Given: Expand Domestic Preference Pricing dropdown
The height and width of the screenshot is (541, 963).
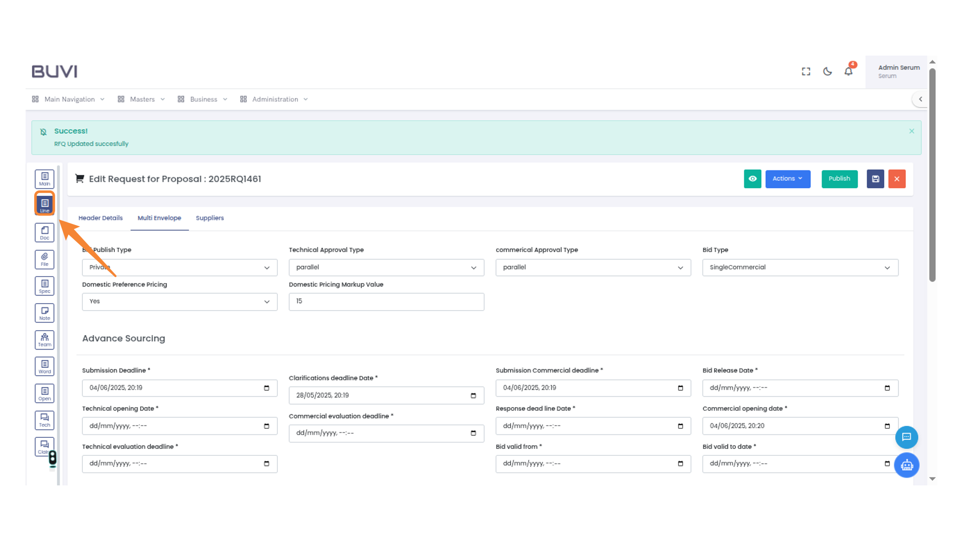Looking at the screenshot, I should [x=180, y=302].
